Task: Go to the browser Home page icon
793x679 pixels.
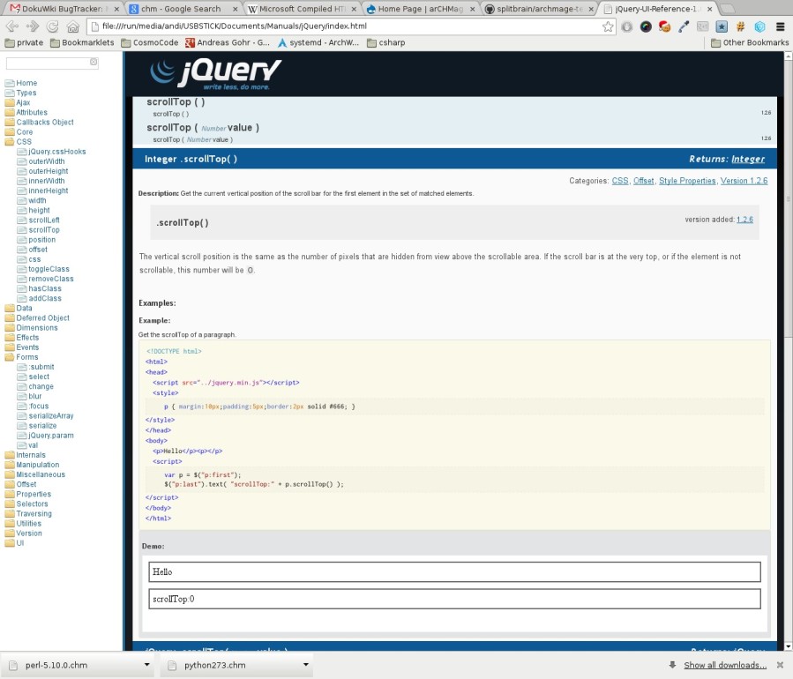Action: click(73, 26)
